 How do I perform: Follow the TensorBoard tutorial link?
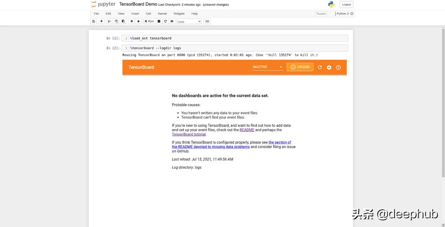pos(189,134)
